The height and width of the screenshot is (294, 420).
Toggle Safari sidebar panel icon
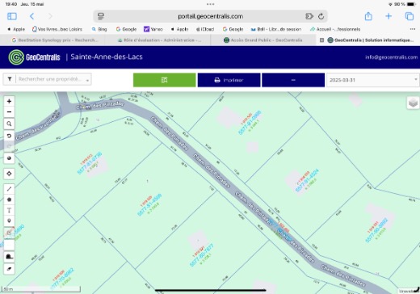[x=12, y=16]
